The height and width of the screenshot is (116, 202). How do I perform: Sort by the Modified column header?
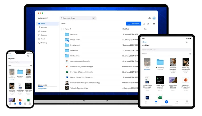(126, 29)
